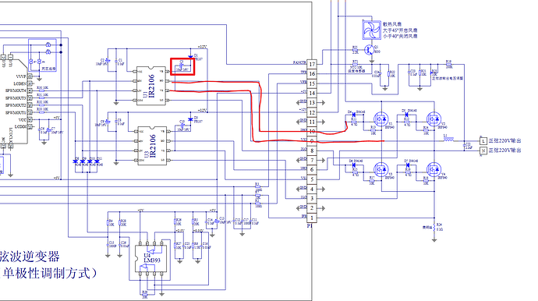538x301 pixels.
Task: Click pin 17 on connector P1
Action: point(312,64)
